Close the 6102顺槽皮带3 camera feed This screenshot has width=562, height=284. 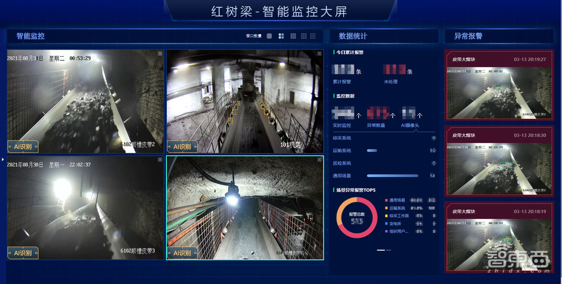pyautogui.click(x=160, y=160)
